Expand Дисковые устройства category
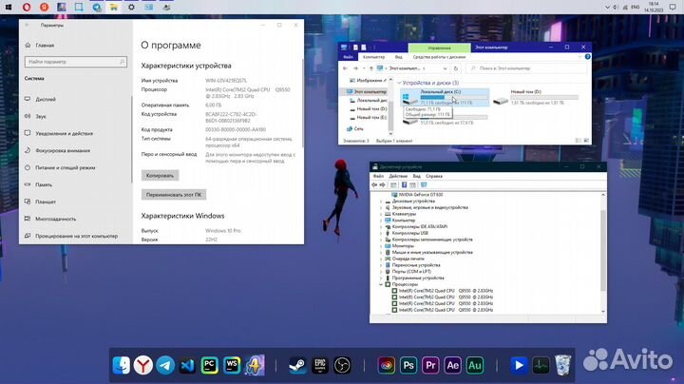The width and height of the screenshot is (684, 384). click(381, 202)
